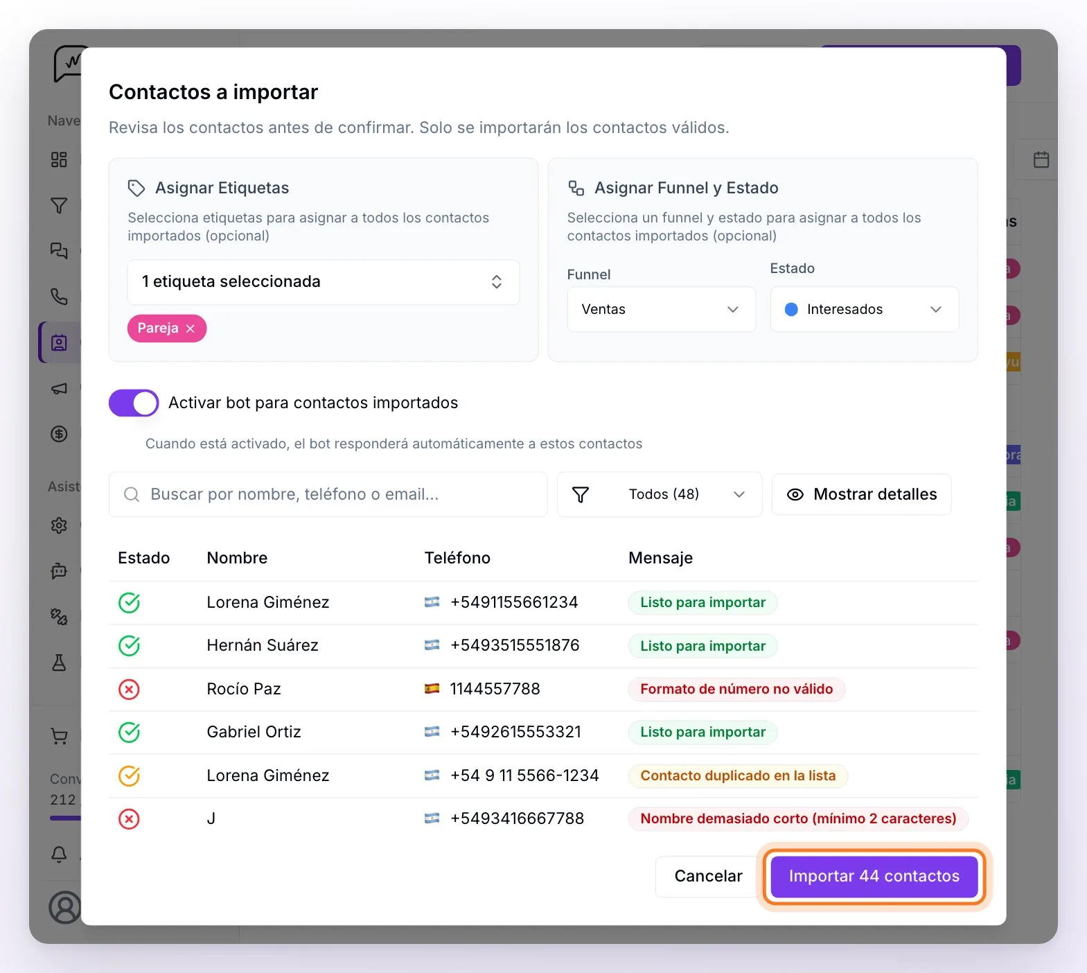Image resolution: width=1087 pixels, height=973 pixels.
Task: Click Rocío Paz name cell
Action: pos(244,689)
